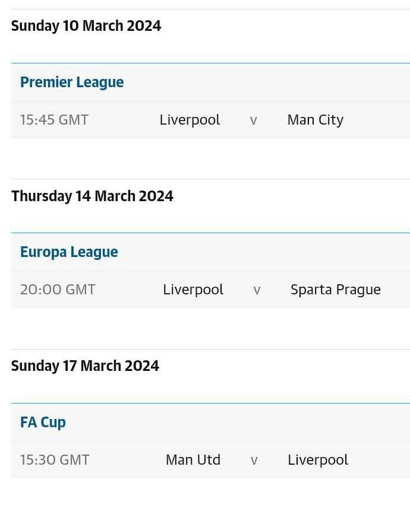410x508 pixels.
Task: Click empty space right of Sparta Prague
Action: point(397,290)
